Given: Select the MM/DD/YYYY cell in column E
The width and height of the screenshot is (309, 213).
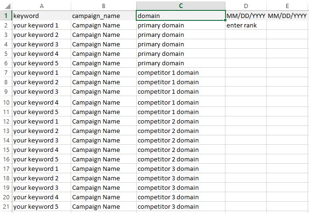Looking at the screenshot, I should [x=288, y=16].
